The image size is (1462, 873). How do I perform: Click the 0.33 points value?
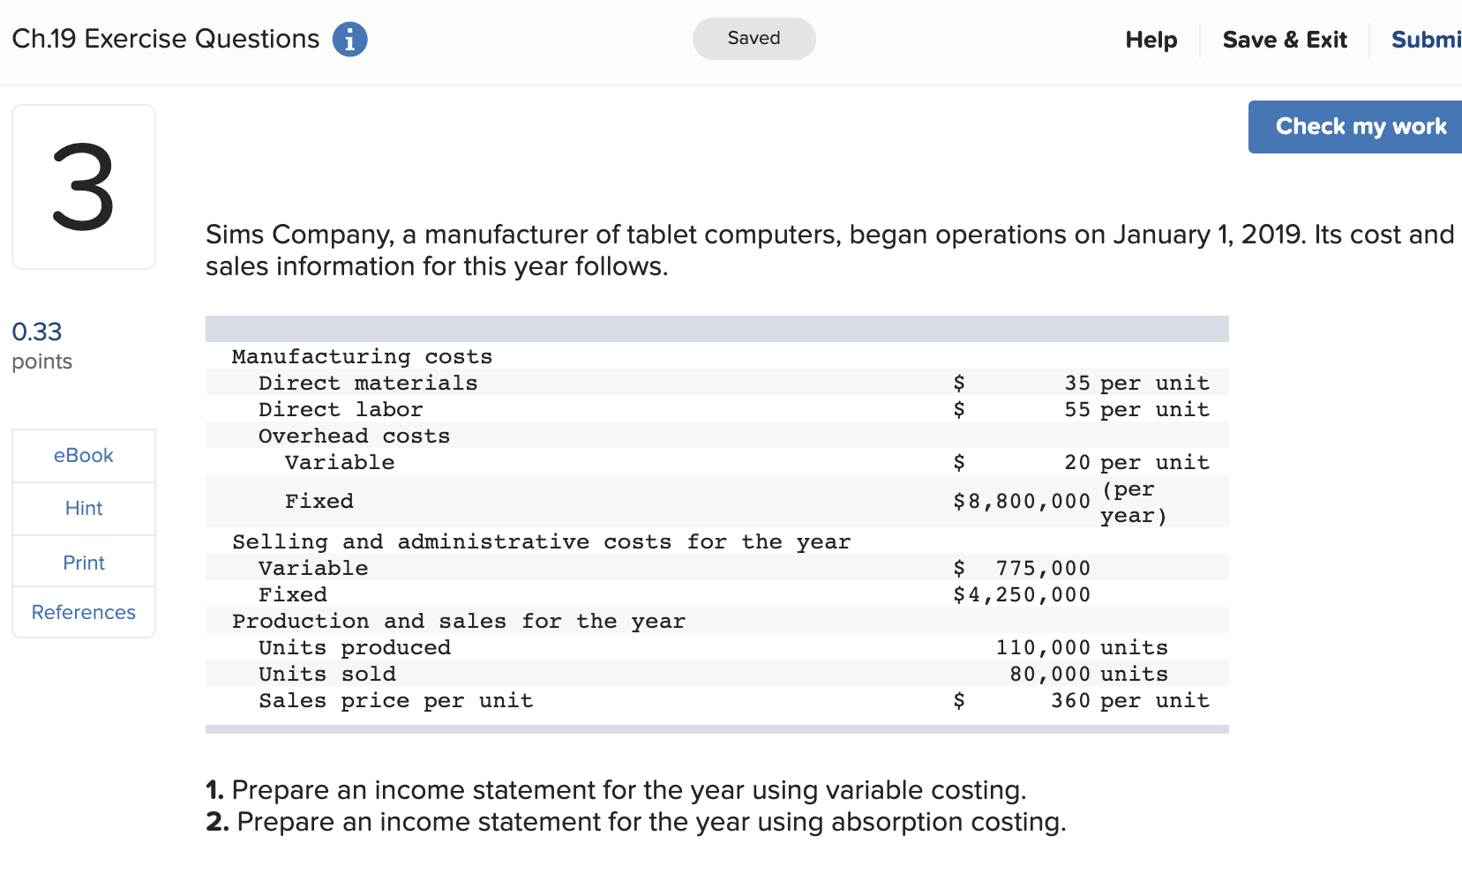[x=37, y=332]
